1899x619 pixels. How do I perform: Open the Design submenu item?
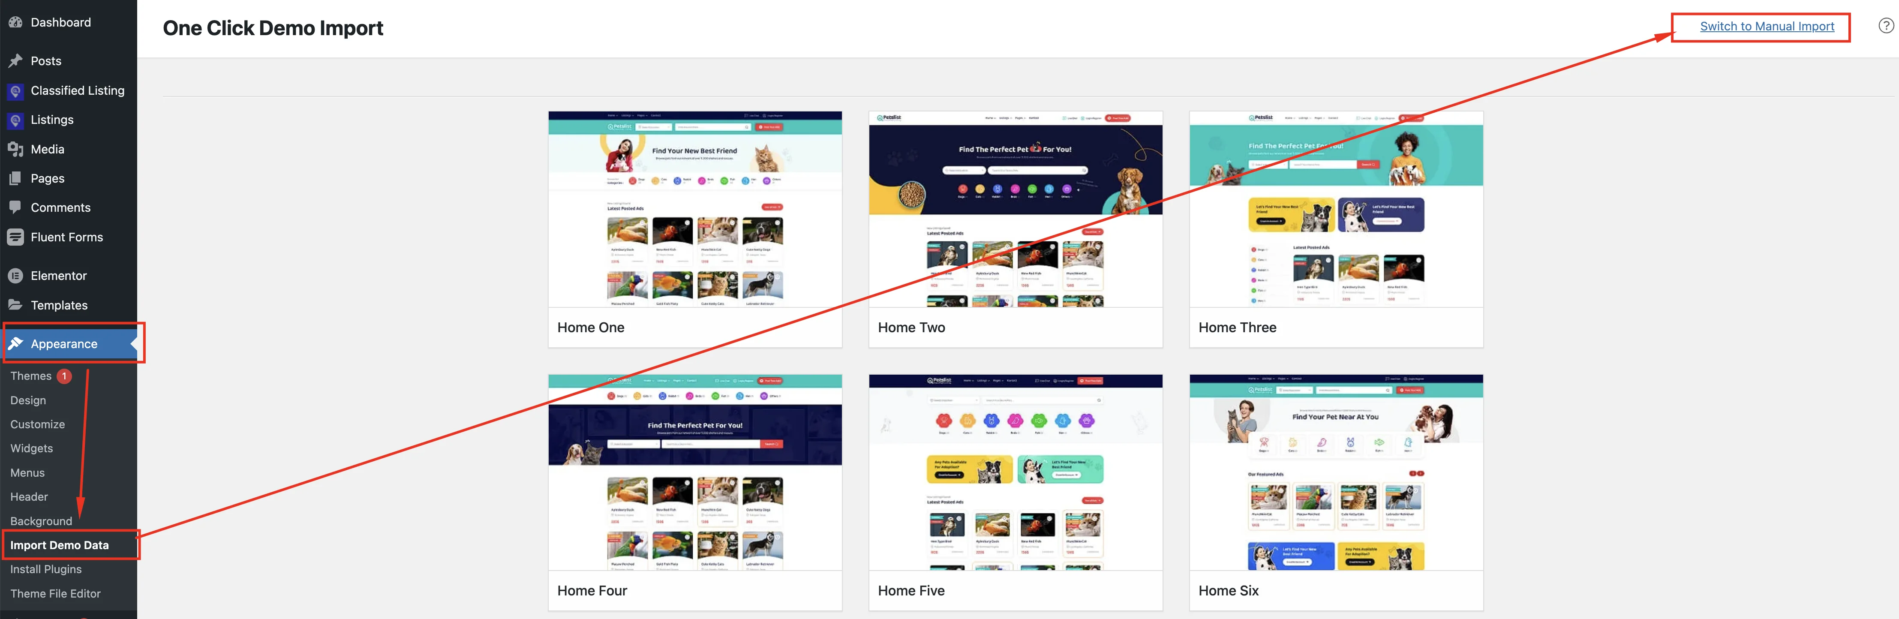28,400
